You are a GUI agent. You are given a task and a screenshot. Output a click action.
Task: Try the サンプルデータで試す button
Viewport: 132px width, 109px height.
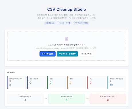[67, 54]
